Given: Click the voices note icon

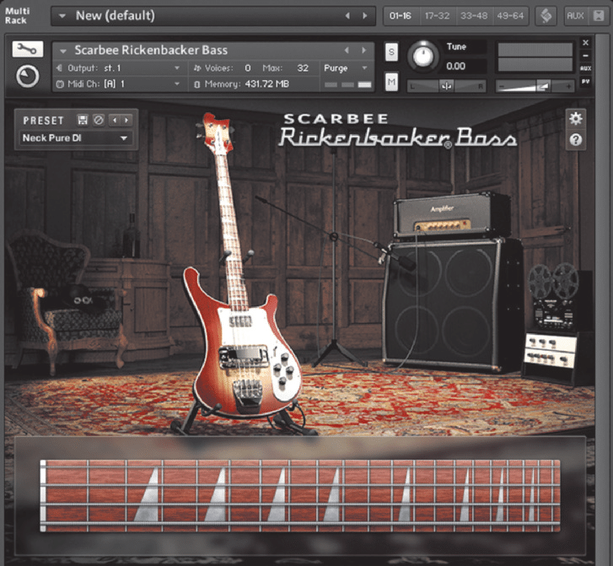Looking at the screenshot, I should [197, 68].
